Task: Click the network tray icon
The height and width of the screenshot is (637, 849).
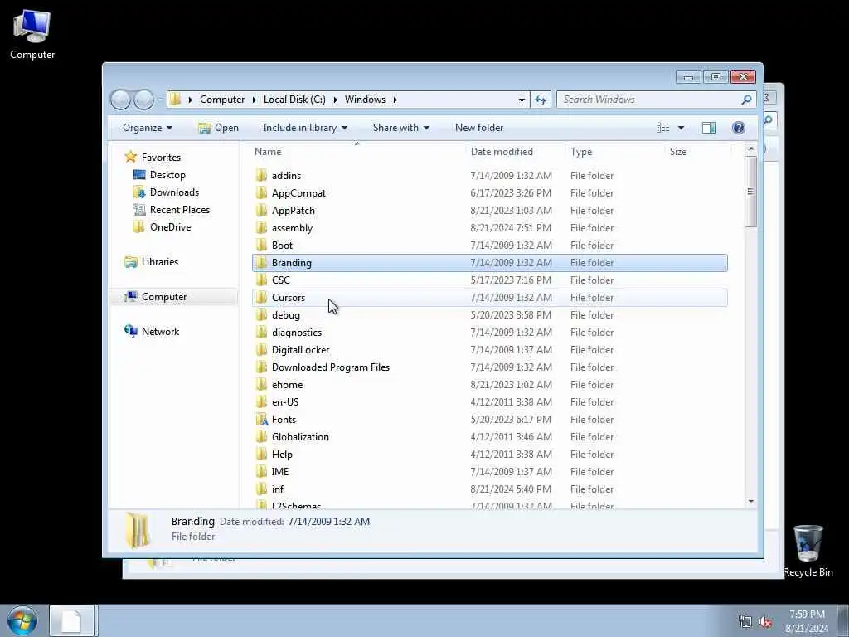Action: 745,622
